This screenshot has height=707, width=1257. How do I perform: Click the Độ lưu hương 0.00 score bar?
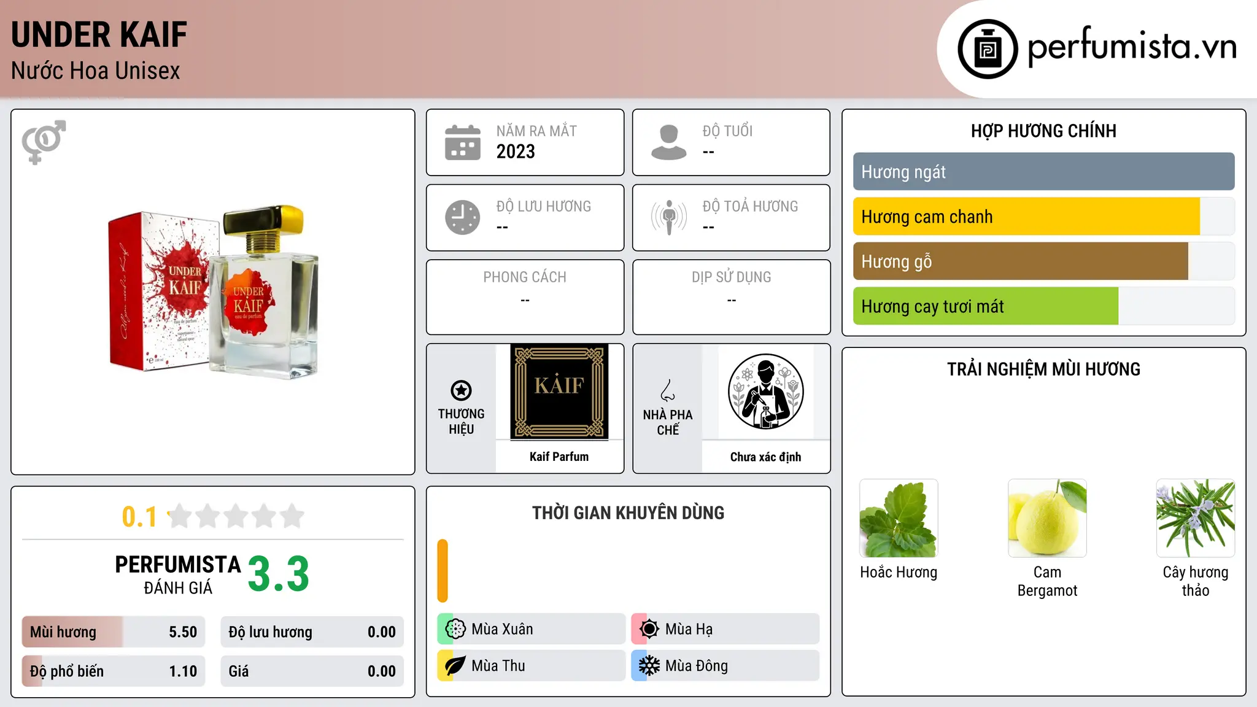[x=312, y=632]
